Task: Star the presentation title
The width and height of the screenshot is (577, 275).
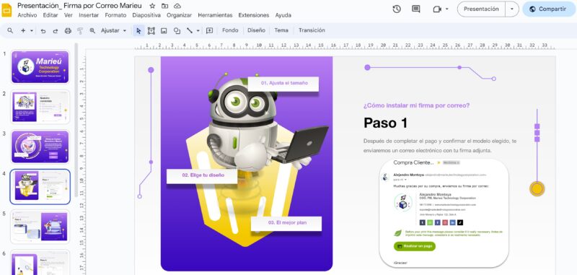Action: 152,6
